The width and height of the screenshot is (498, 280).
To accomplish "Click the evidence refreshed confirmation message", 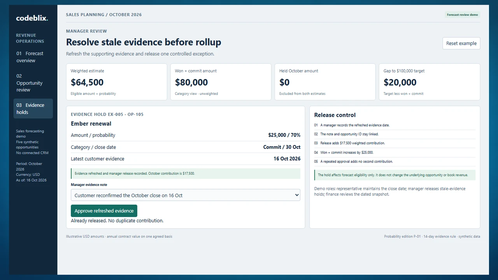I will pos(186,173).
